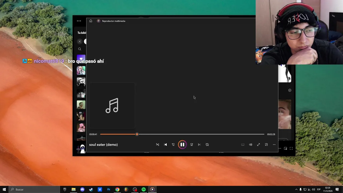Screen dimensions: 343x193
Task: Toggle repeat in the media player
Action: coord(207,144)
